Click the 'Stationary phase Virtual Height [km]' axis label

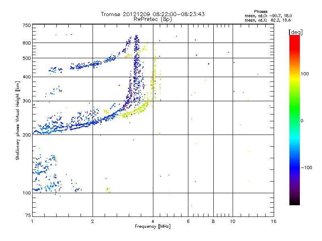click(x=18, y=120)
